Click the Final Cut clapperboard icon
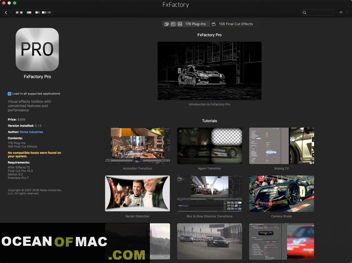Screen dimensions: 352x263 tap(214, 24)
